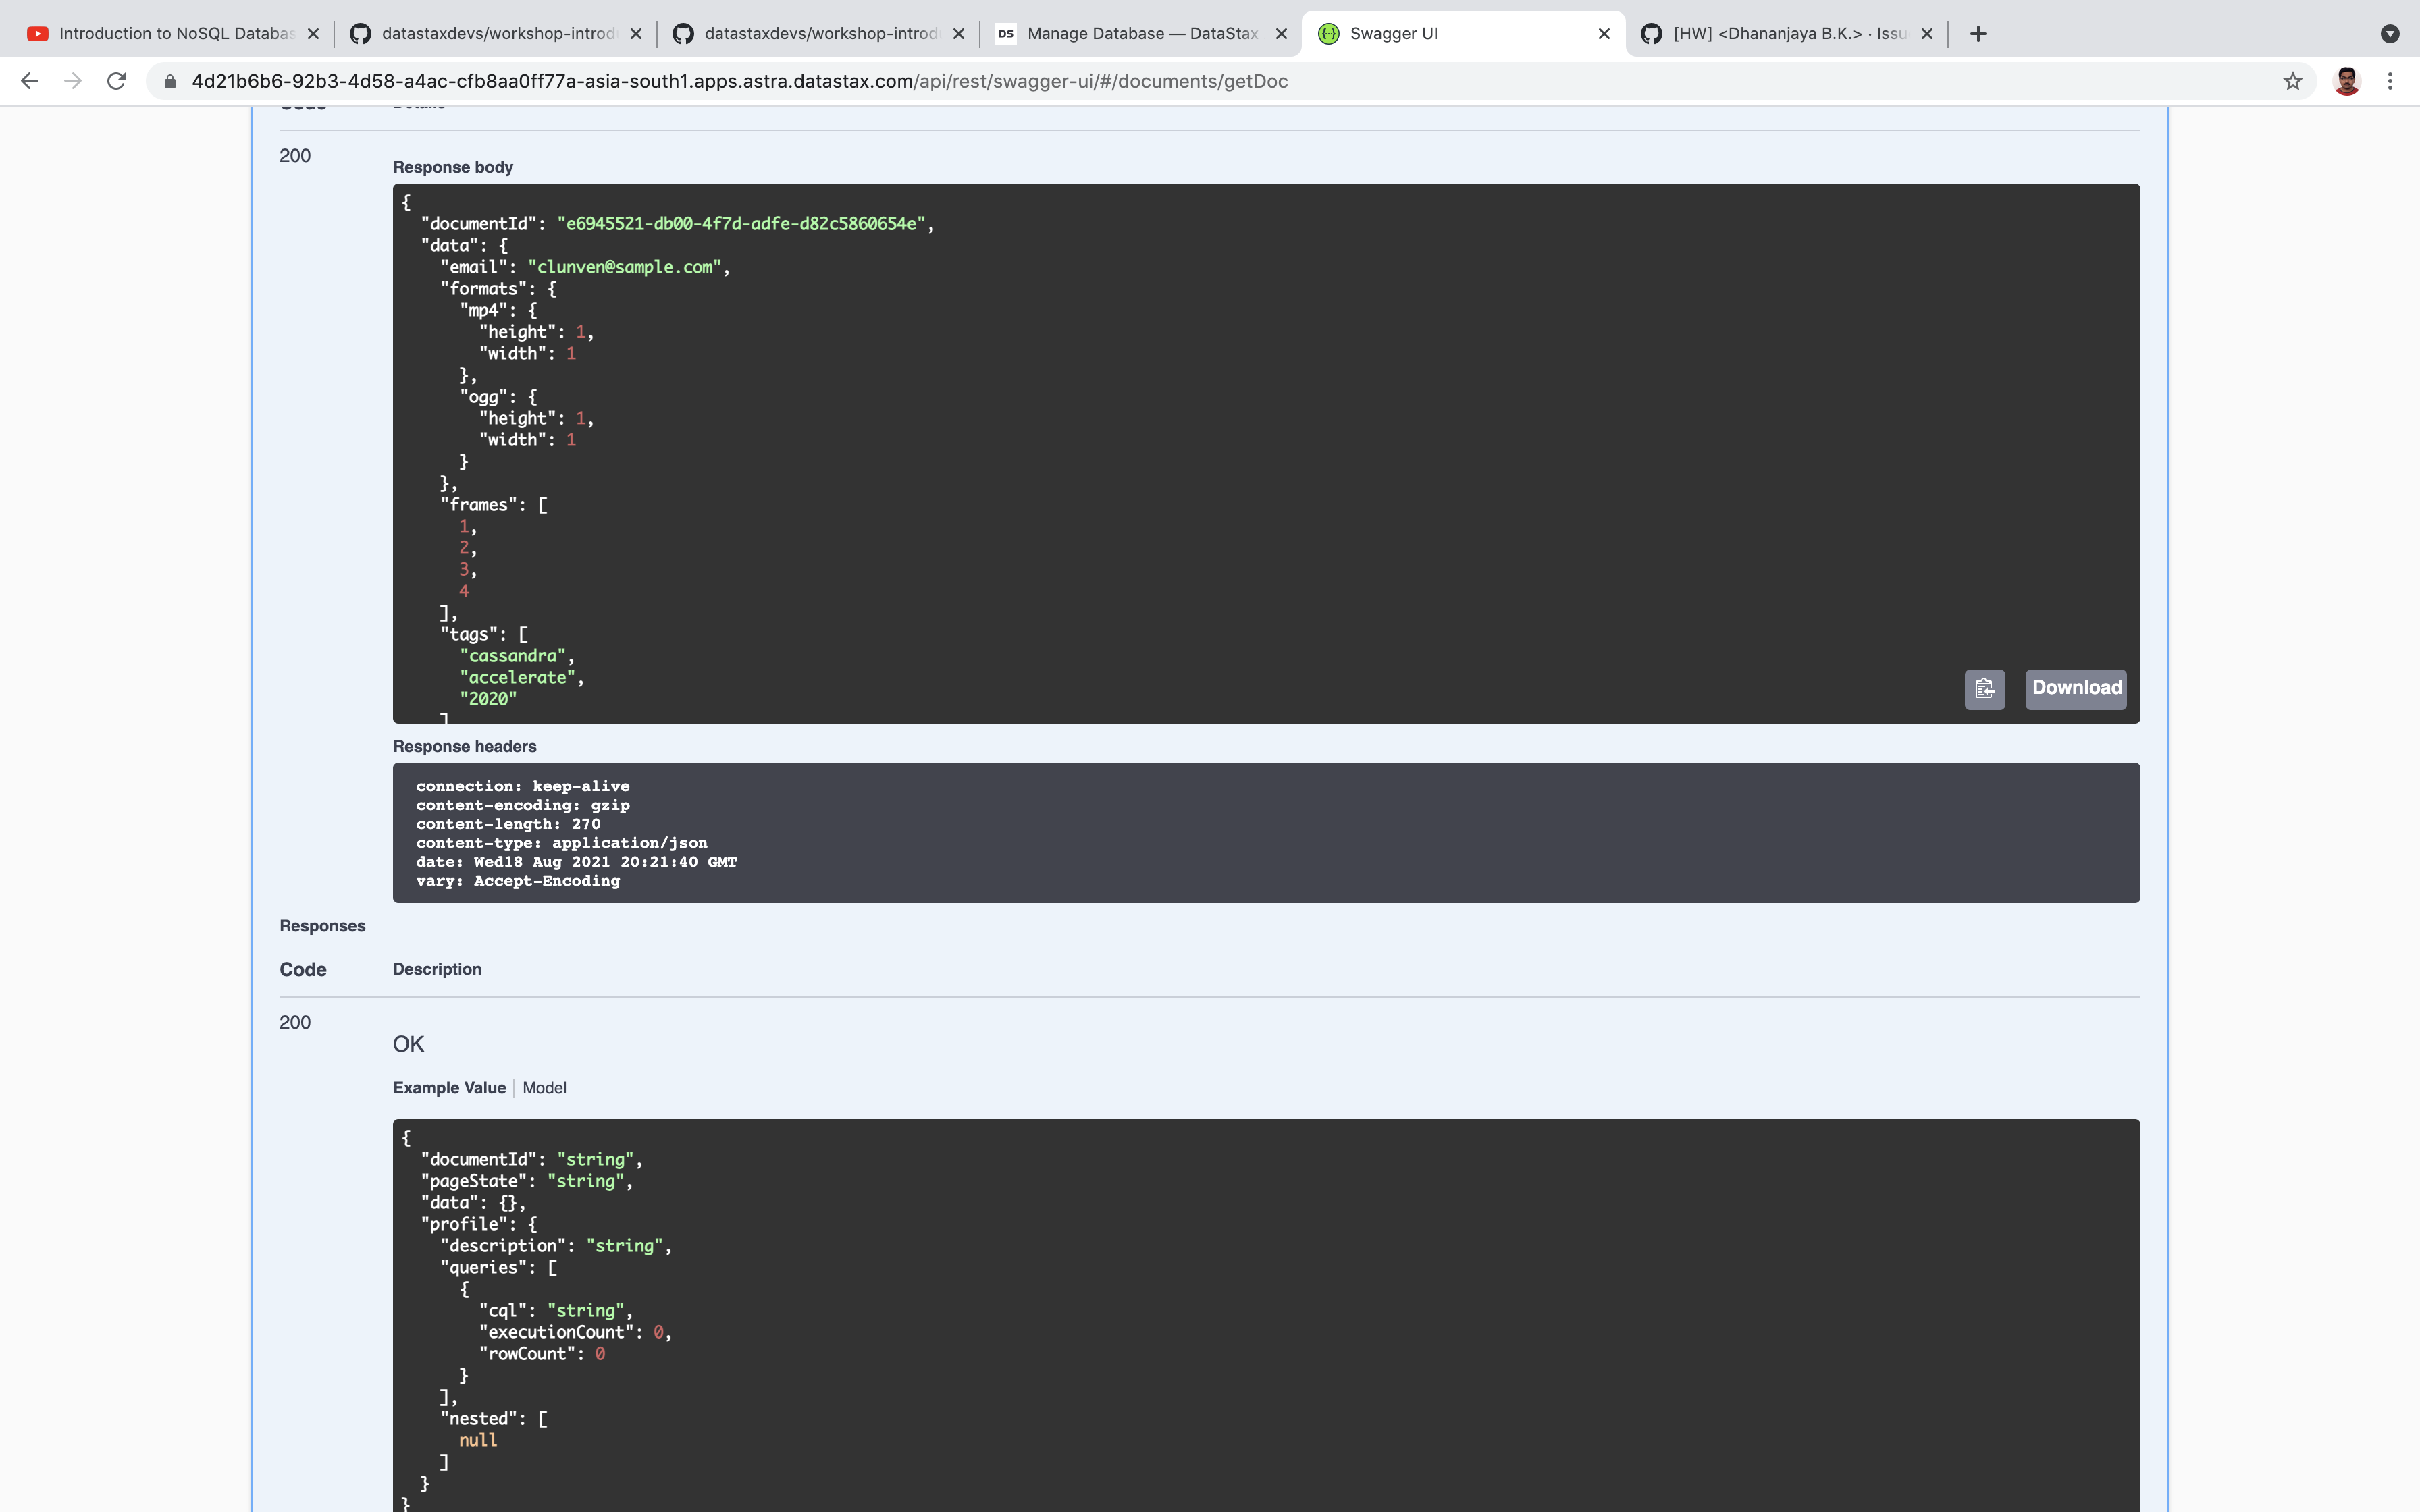Select the Example Value view
Image resolution: width=2420 pixels, height=1512 pixels.
click(x=448, y=1088)
